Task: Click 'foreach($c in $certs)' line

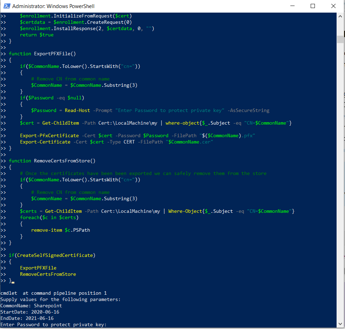Action: (x=49, y=217)
